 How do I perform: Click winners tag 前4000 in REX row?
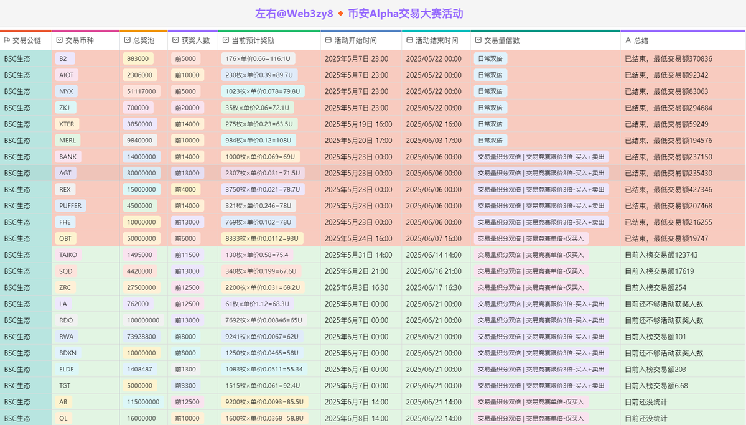pyautogui.click(x=185, y=189)
